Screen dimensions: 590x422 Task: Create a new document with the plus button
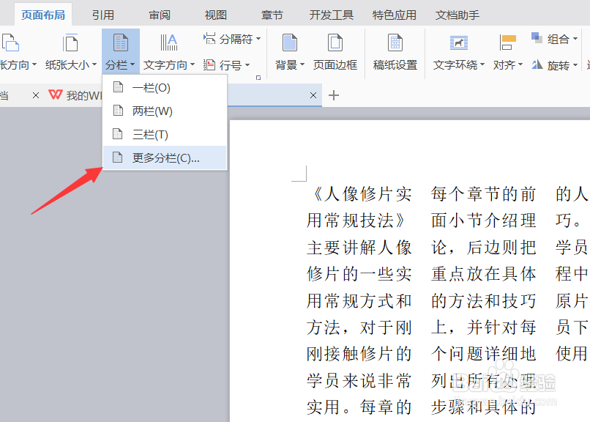click(334, 95)
